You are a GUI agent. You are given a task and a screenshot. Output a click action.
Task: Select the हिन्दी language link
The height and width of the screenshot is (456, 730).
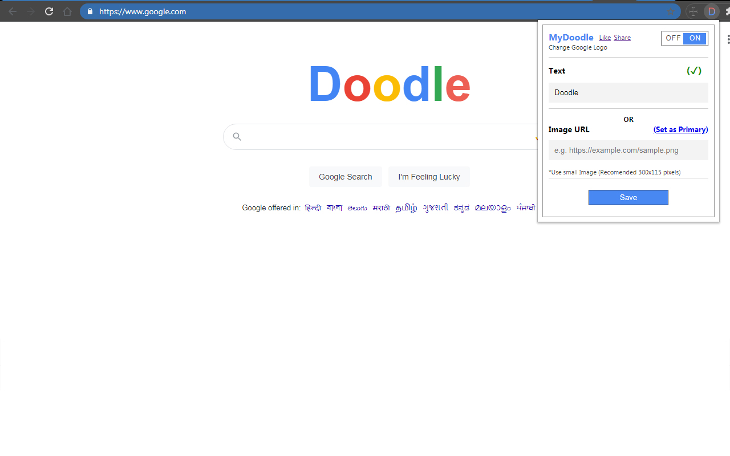point(313,207)
